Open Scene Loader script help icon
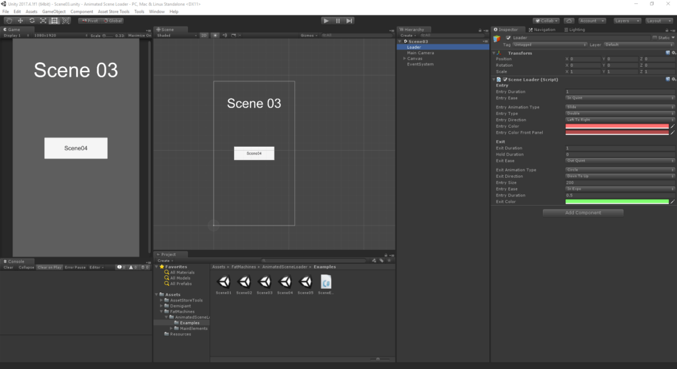Image resolution: width=677 pixels, height=369 pixels. [x=668, y=79]
